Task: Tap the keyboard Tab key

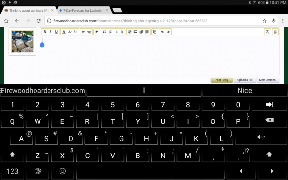Action: coord(269,105)
